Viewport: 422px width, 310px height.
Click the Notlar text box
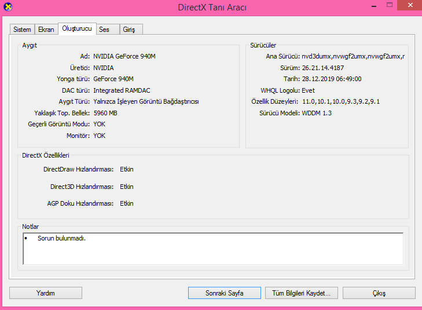pos(213,249)
